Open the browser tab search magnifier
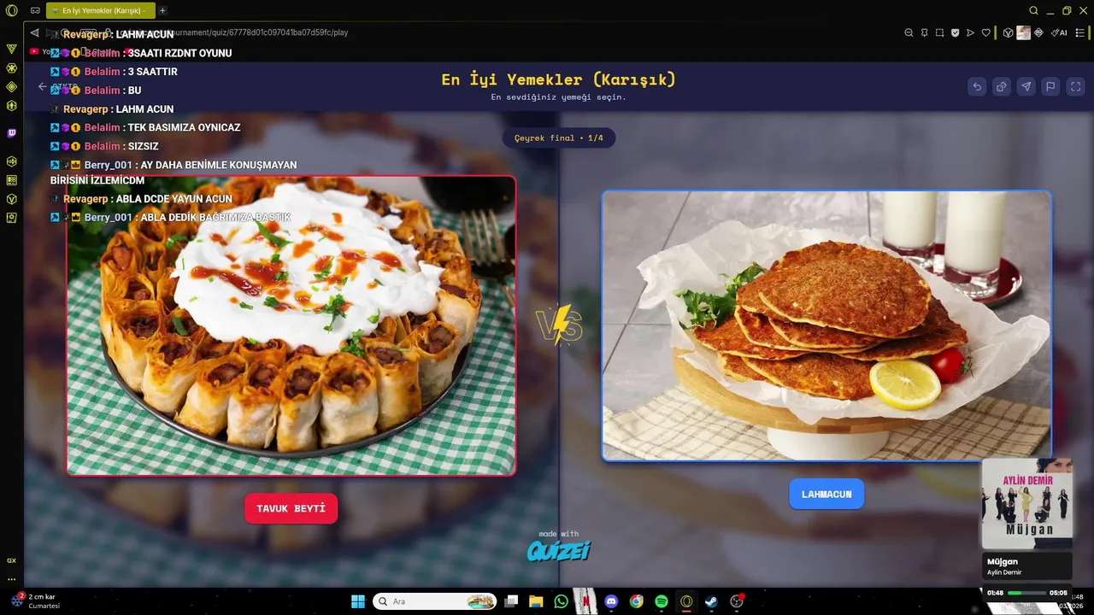Viewport: 1094px width, 615px height. tap(1033, 11)
